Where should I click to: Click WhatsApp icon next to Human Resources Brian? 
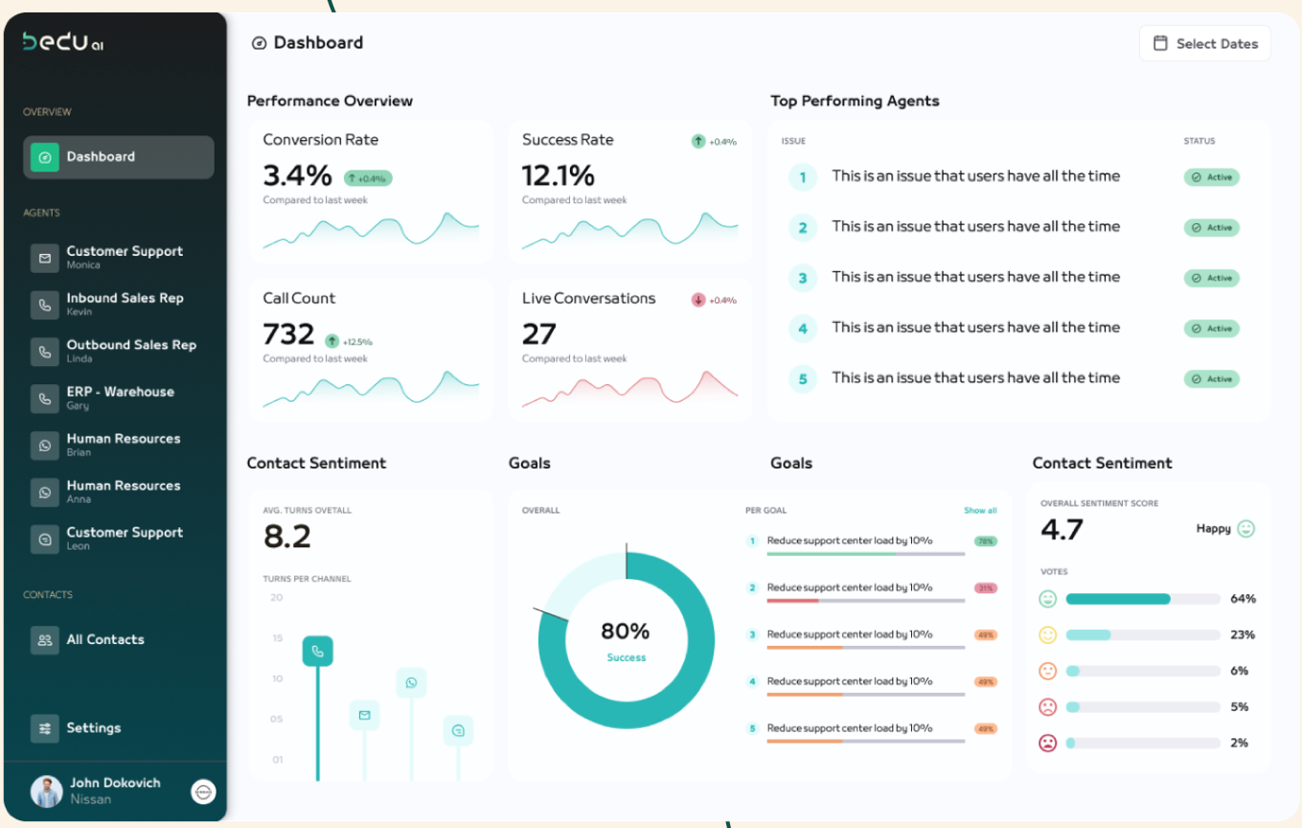[x=44, y=446]
